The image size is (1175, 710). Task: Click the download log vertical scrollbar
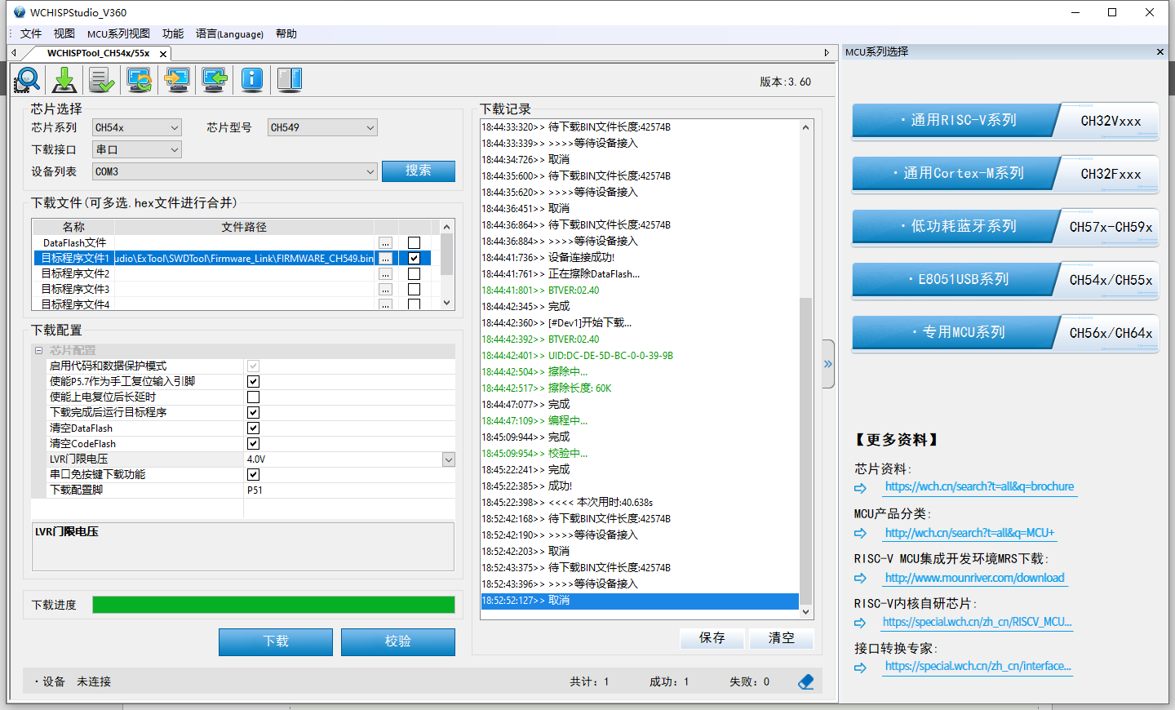806,369
